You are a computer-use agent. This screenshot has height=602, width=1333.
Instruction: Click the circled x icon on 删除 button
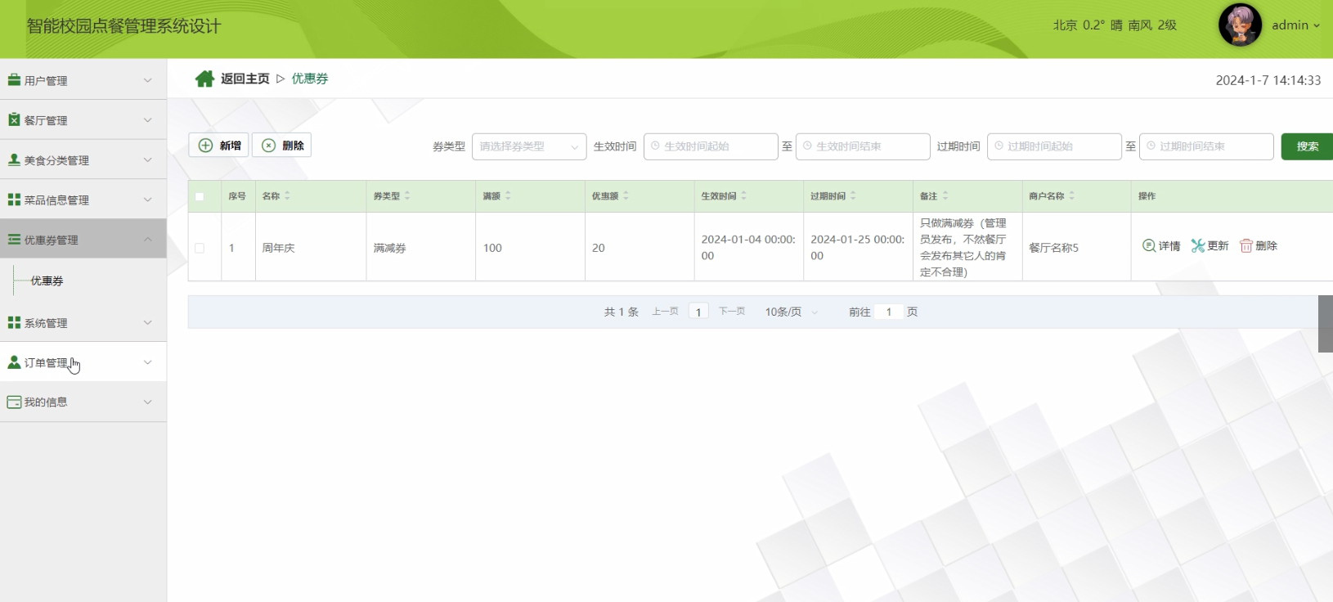[x=268, y=146]
